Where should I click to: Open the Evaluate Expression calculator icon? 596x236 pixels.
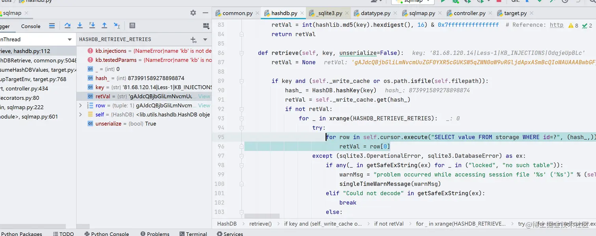click(132, 26)
